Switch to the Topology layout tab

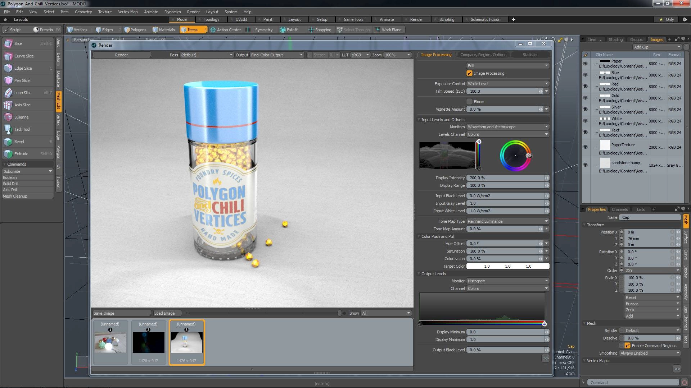pos(211,19)
